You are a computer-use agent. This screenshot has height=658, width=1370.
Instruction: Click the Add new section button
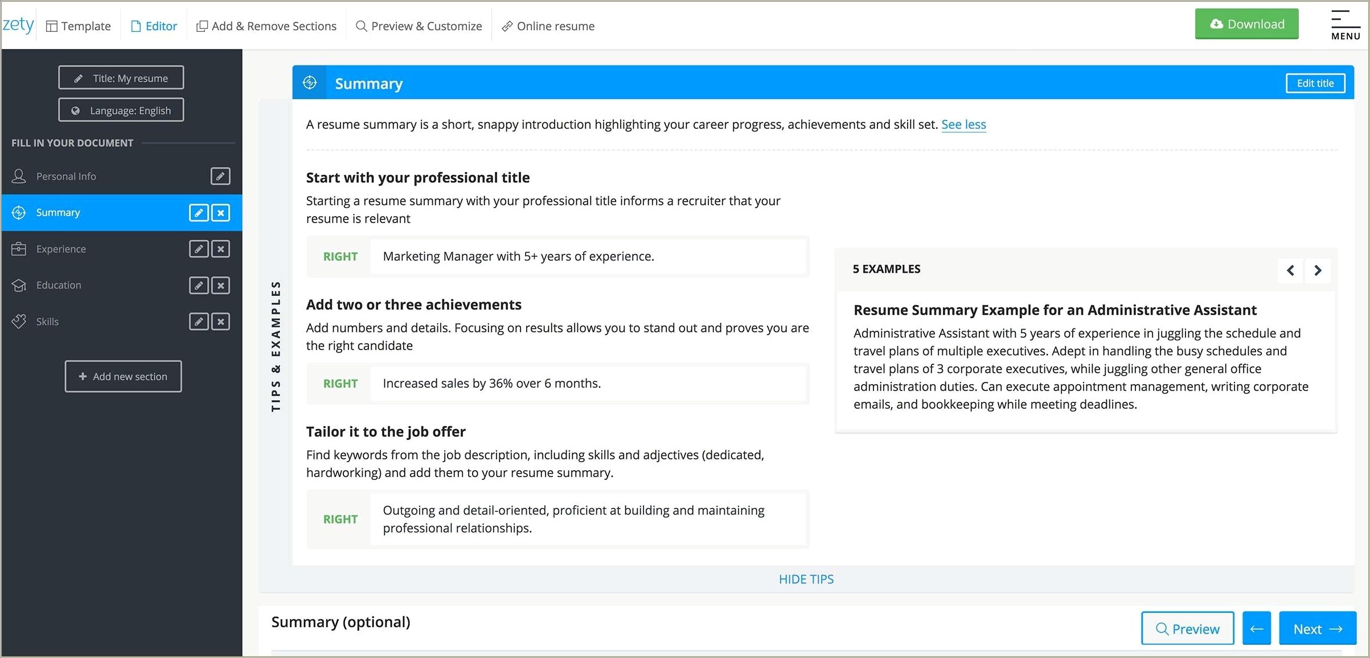[x=121, y=376]
